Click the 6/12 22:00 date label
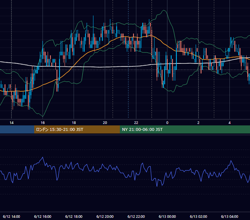The height and width of the screenshot is (220, 250). [x=136, y=216]
